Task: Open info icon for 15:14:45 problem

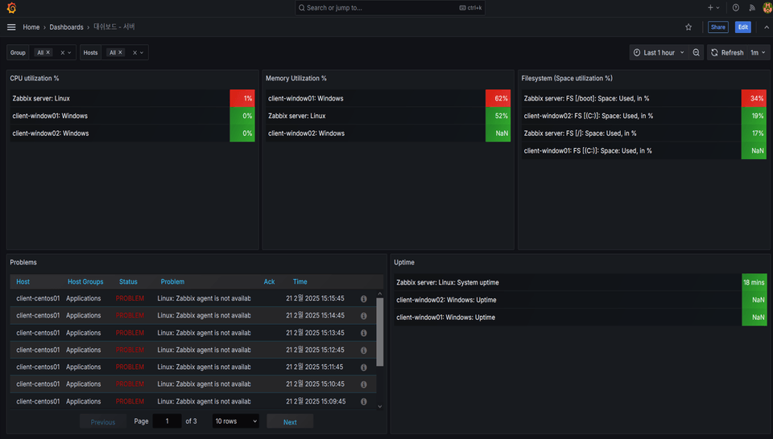Action: [x=363, y=316]
